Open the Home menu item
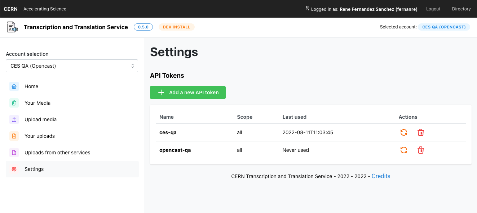Image resolution: width=477 pixels, height=213 pixels. [x=72, y=86]
